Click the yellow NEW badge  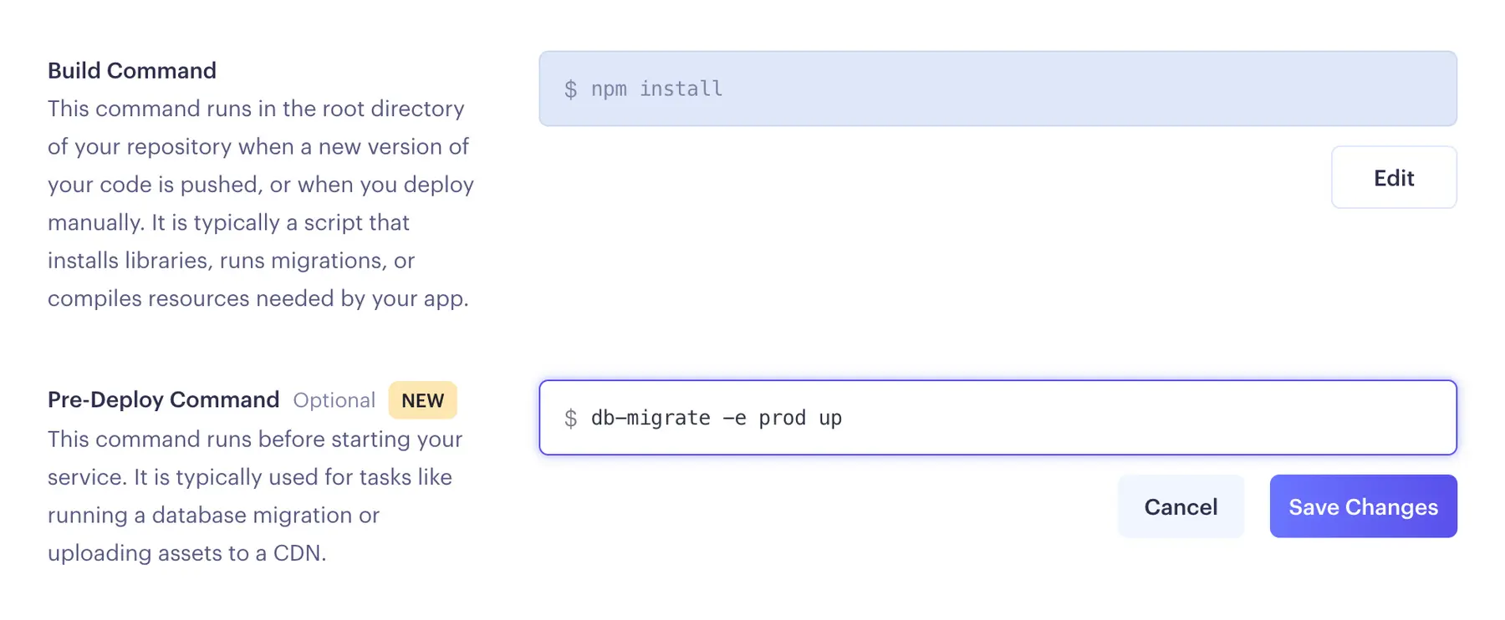tap(422, 400)
